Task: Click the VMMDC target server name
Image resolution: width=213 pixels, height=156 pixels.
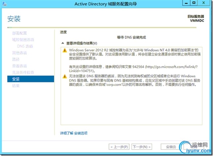Action: tap(197, 20)
